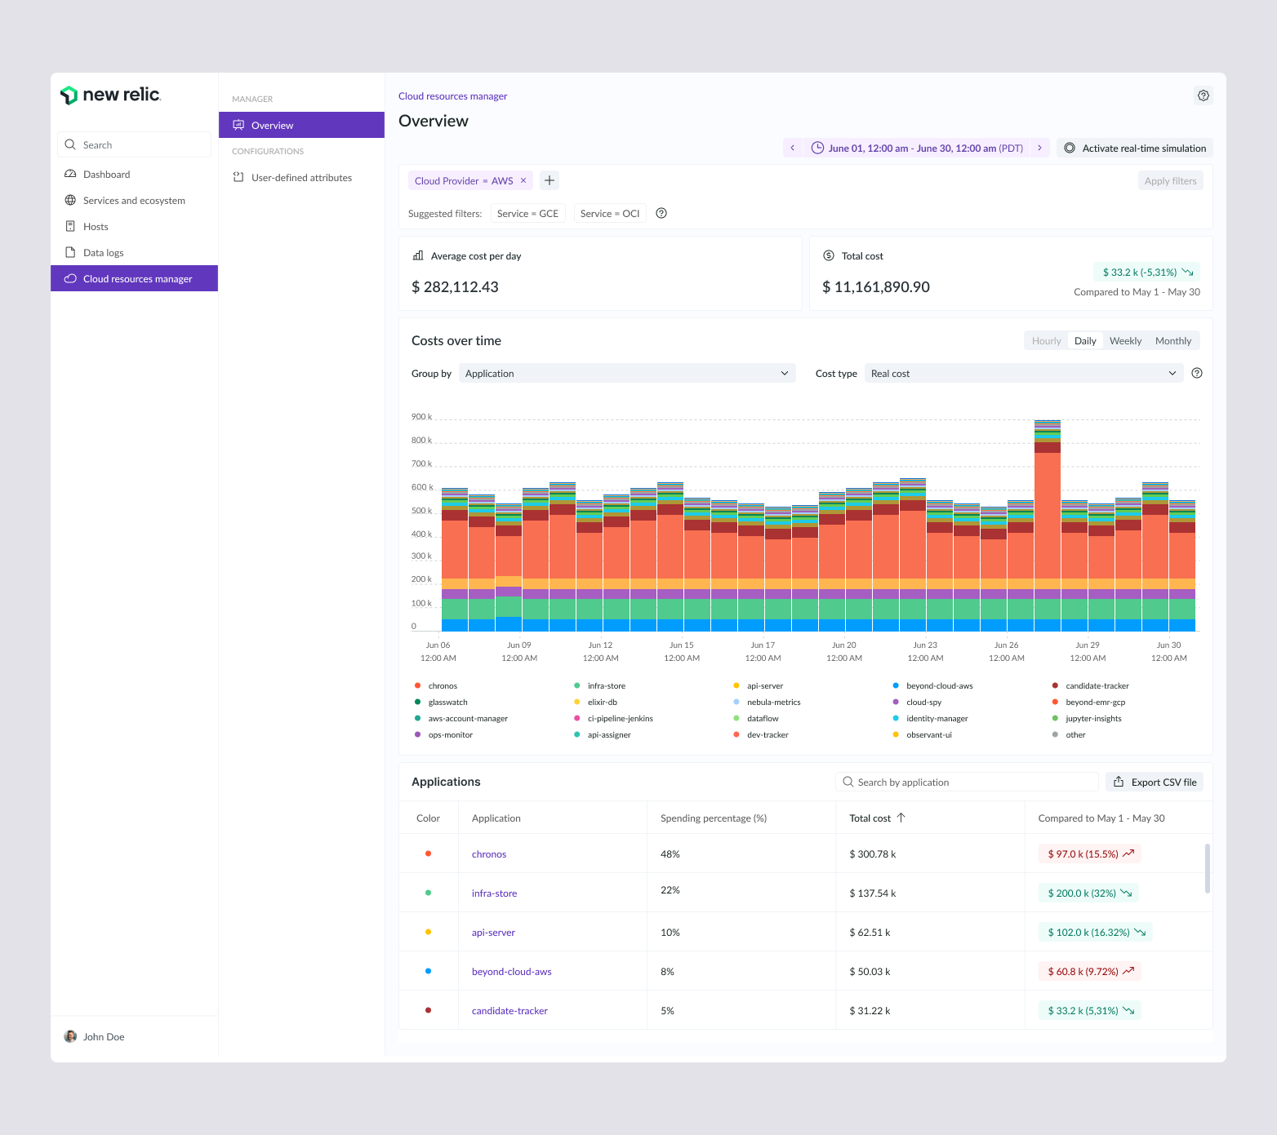This screenshot has width=1277, height=1135.
Task: Open the candidate-tracker application link
Action: coord(509,1010)
